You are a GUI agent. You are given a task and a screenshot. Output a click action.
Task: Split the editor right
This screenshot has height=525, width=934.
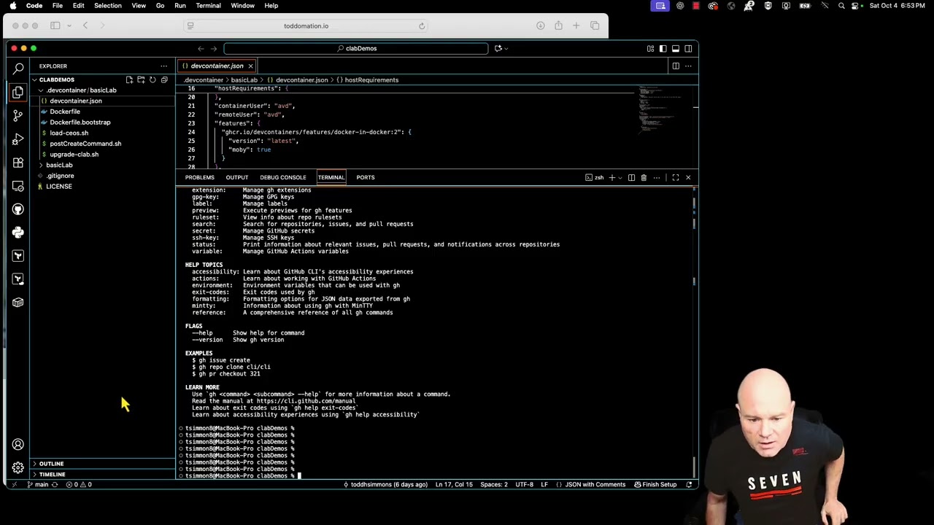(676, 66)
